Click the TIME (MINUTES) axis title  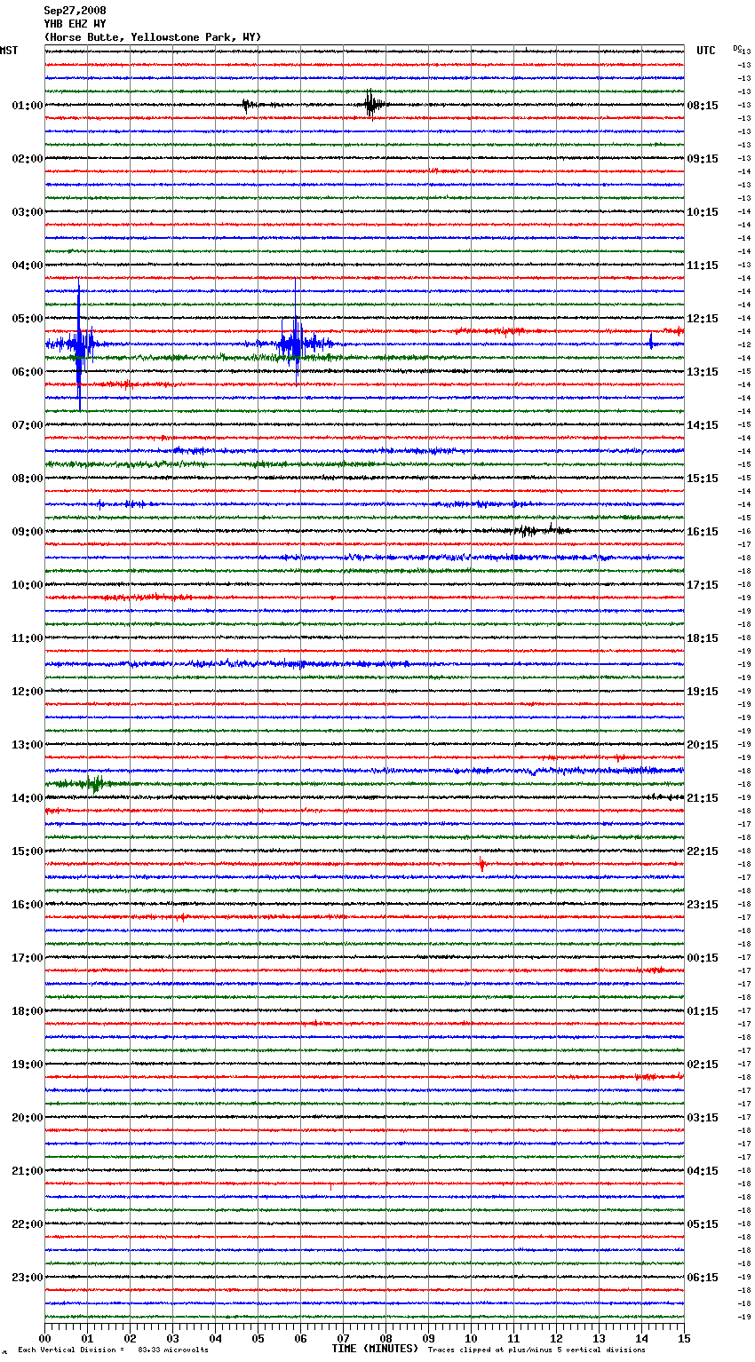coord(375,1349)
